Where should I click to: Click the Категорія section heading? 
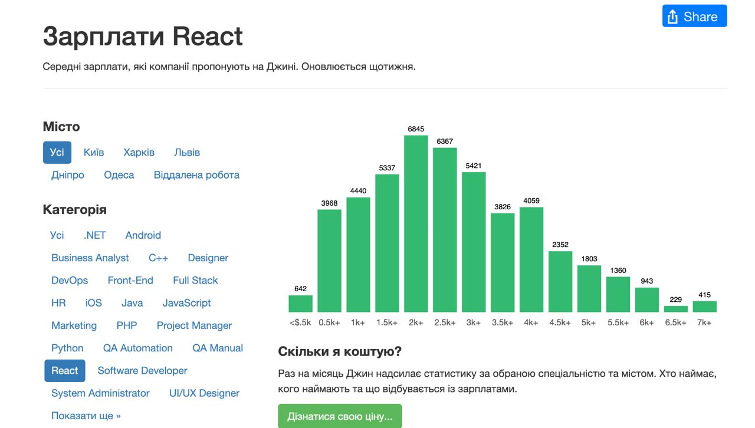tap(75, 210)
